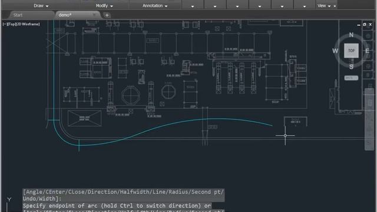Image resolution: width=377 pixels, height=212 pixels.
Task: Select the octagonal tank symbol in drawing
Action: pyautogui.click(x=131, y=95)
